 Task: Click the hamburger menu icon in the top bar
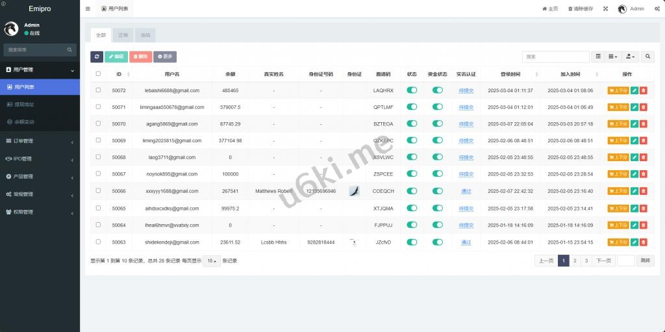[x=88, y=9]
